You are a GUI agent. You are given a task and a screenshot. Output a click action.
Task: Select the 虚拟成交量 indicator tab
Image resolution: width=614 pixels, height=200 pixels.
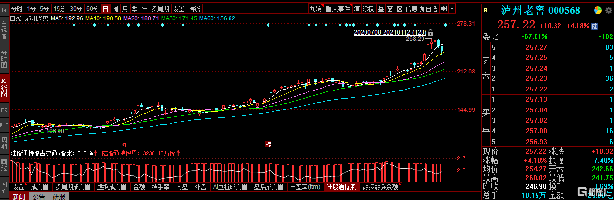112,187
